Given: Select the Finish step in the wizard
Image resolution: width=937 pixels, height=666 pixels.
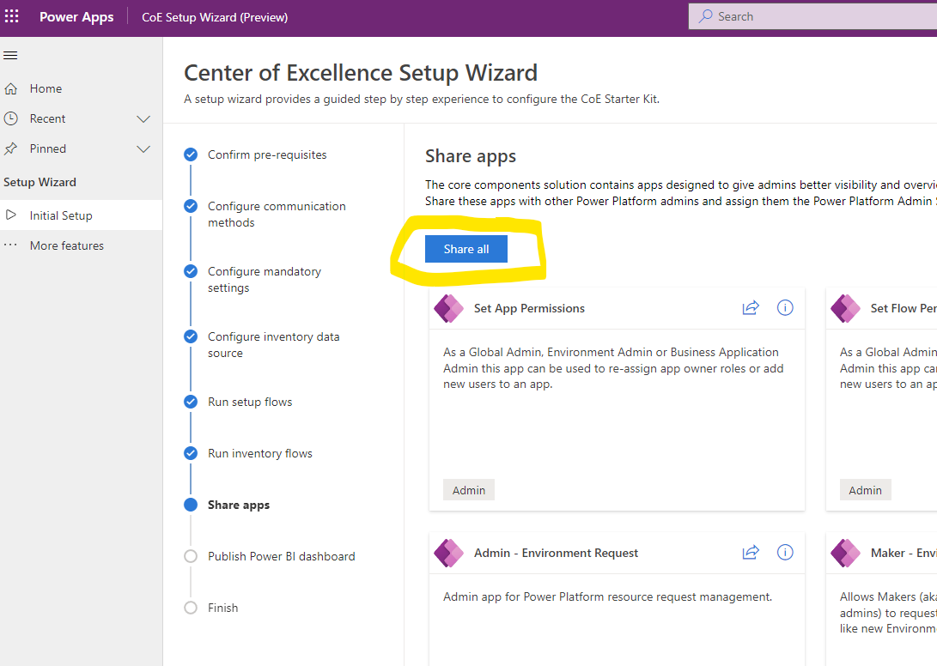Looking at the screenshot, I should pyautogui.click(x=222, y=608).
